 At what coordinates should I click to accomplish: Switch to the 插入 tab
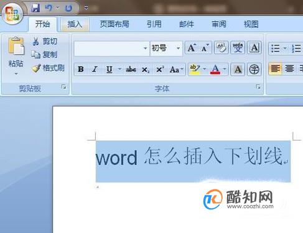click(75, 24)
